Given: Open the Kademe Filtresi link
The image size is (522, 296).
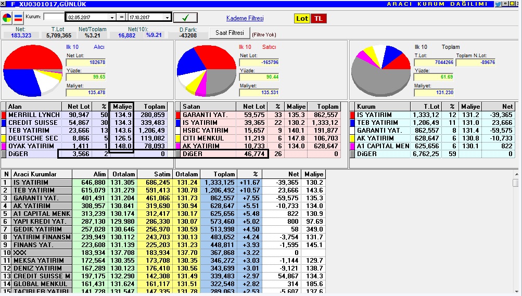Looking at the screenshot, I should [x=245, y=18].
